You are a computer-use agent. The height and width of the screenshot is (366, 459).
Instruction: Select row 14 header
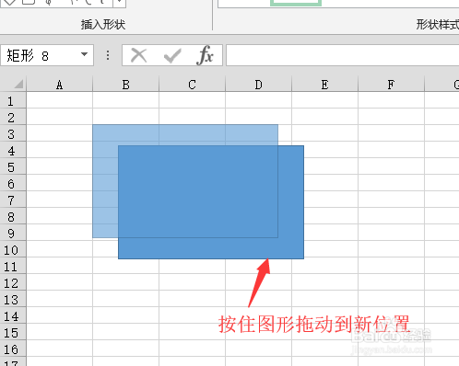(x=13, y=315)
